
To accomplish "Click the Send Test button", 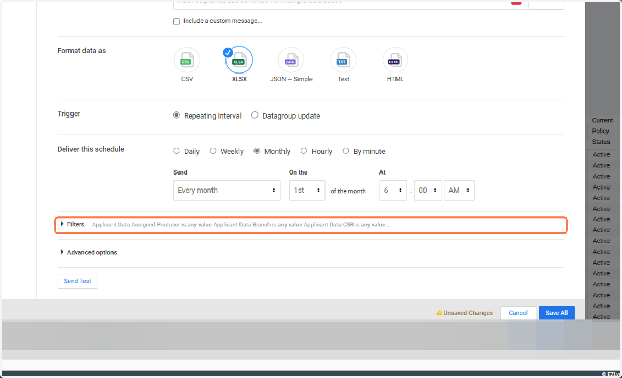I will tap(77, 281).
